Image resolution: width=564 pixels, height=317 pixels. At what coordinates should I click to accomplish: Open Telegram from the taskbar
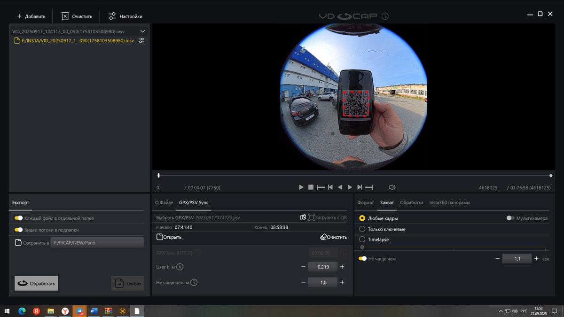point(79,311)
